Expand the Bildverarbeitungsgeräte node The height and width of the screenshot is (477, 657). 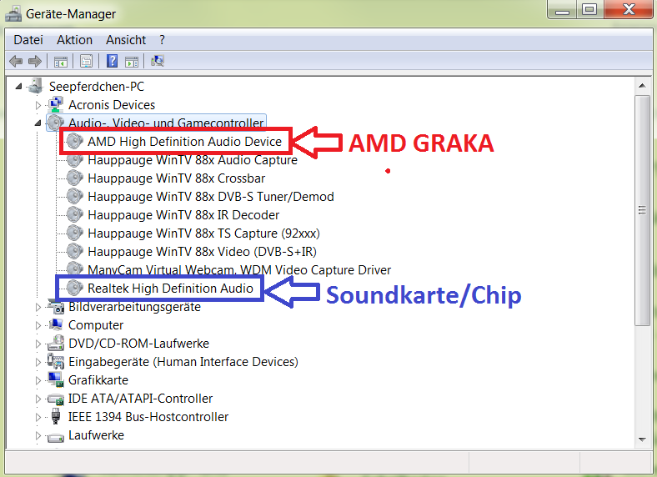(x=38, y=307)
